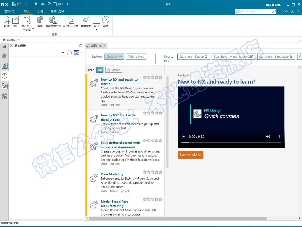This screenshot has width=302, height=227.
Task: Click the second sidebar info icon
Action: tap(4, 56)
